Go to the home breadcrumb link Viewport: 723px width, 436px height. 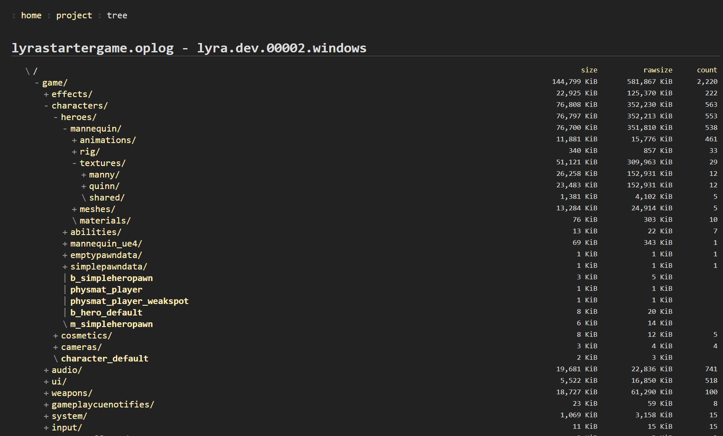point(31,15)
